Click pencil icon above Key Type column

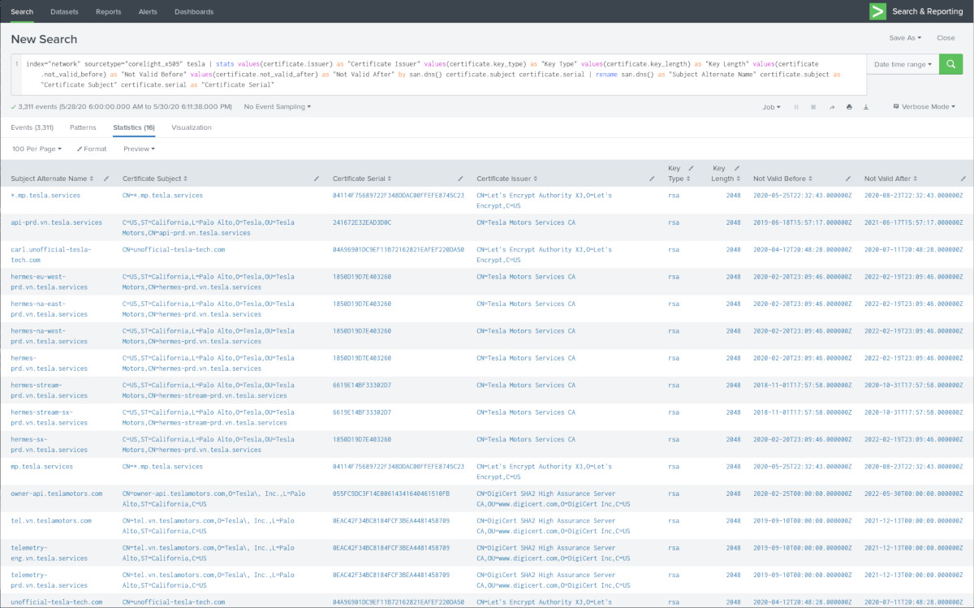[690, 169]
